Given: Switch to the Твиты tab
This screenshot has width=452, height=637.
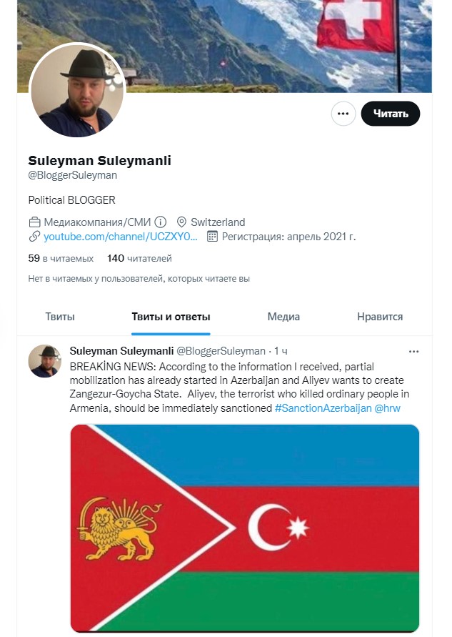Looking at the screenshot, I should (60, 317).
